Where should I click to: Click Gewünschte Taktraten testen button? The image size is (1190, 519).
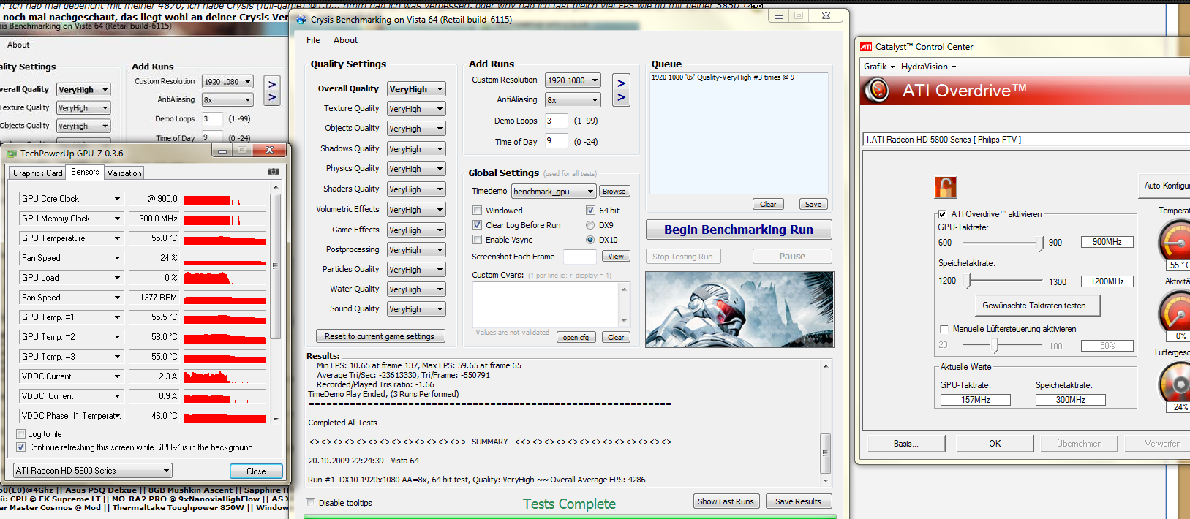1037,306
